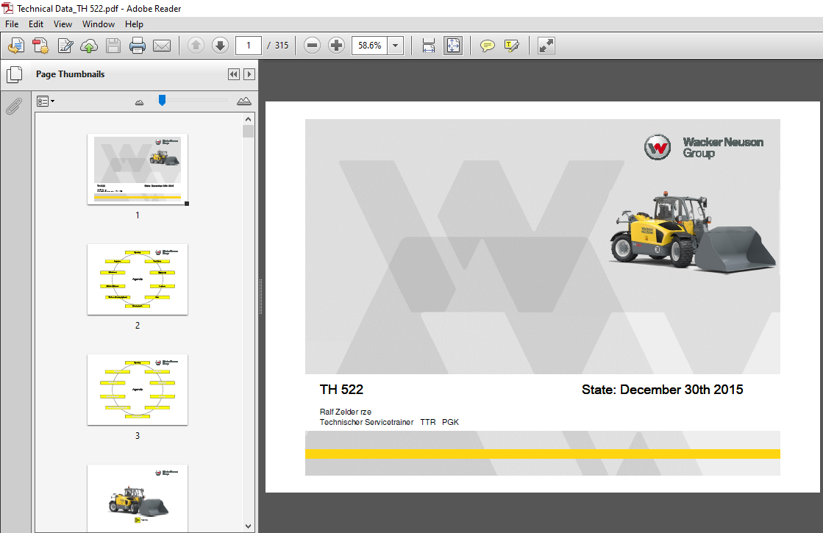Select page 1 thumbnail
Viewport: 823px width, 533px height.
138,169
